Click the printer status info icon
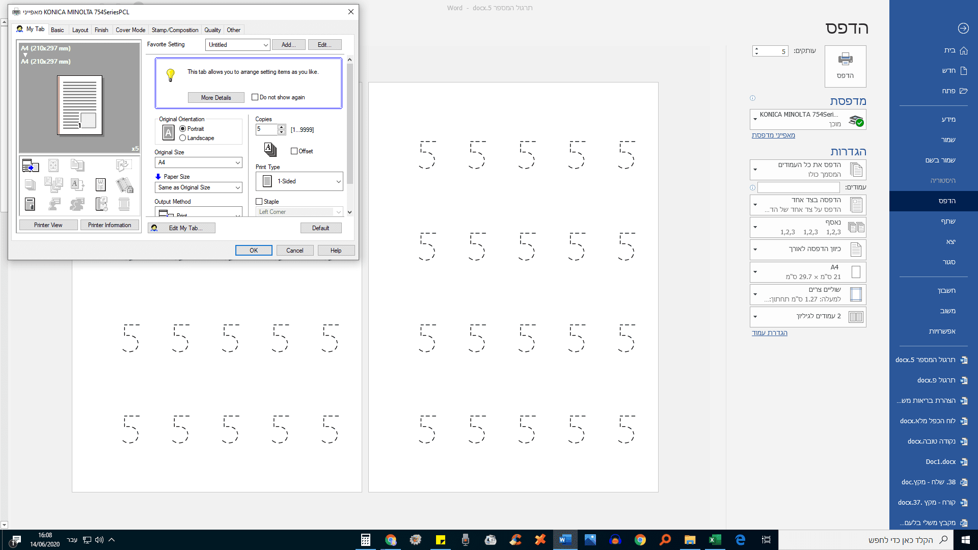978x550 pixels. point(752,98)
